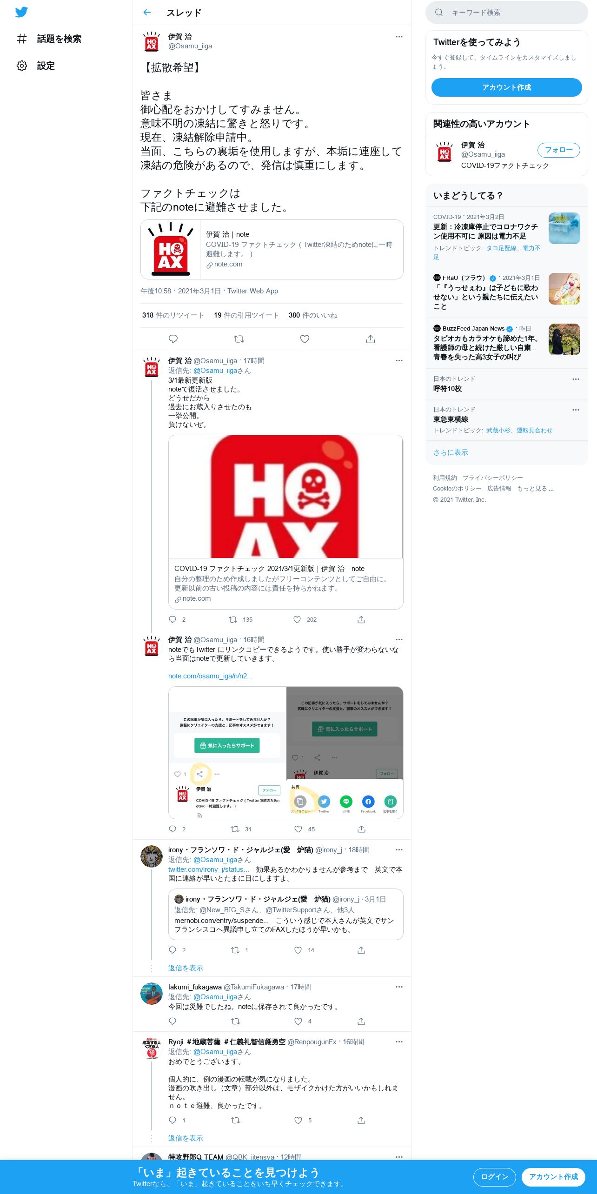Retweet icon showing 135
Screen dimensions: 597x1194
tap(233, 619)
